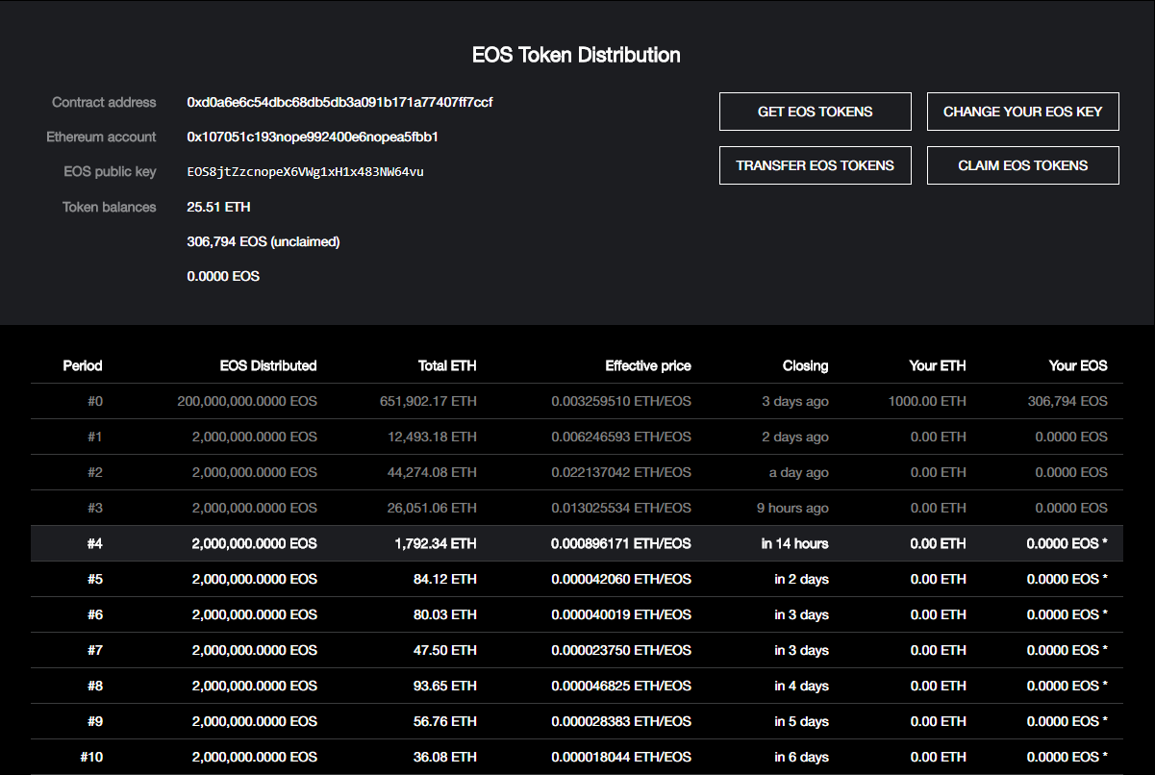This screenshot has width=1155, height=775.
Task: Click the in 5 days closing cell
Action: click(802, 721)
